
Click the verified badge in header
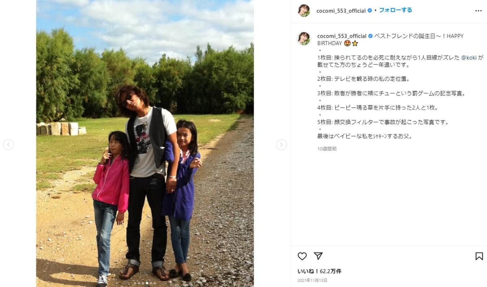click(370, 11)
